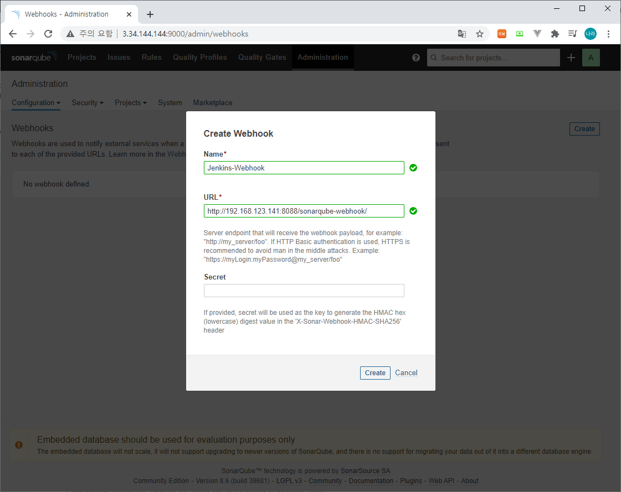Click the green checkmark beside the Name field
The width and height of the screenshot is (621, 492).
(413, 168)
